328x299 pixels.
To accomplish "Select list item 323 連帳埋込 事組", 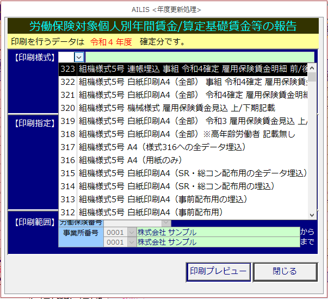I will tap(185, 69).
